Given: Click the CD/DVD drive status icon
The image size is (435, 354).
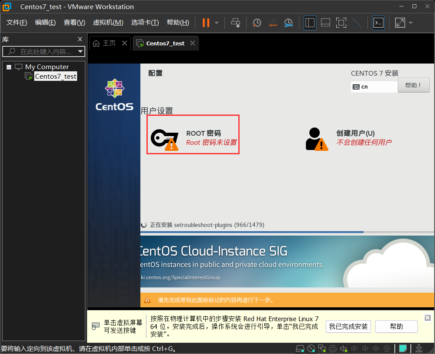Looking at the screenshot, I should pyautogui.click(x=311, y=348).
